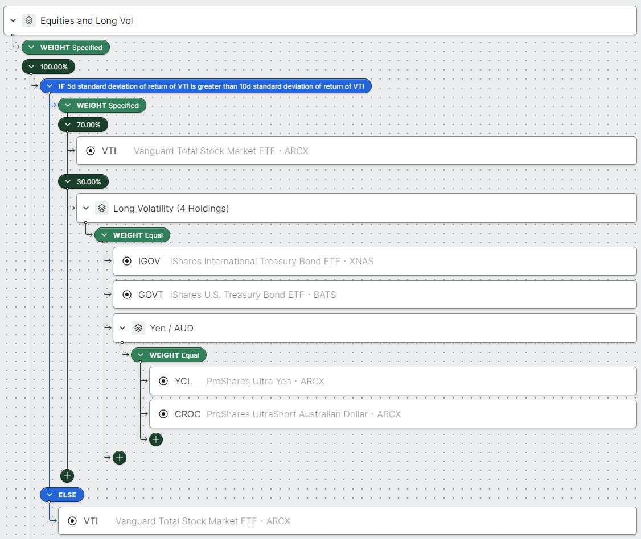Collapse the 70.00% weight block
Image resolution: width=641 pixels, height=539 pixels.
click(68, 125)
